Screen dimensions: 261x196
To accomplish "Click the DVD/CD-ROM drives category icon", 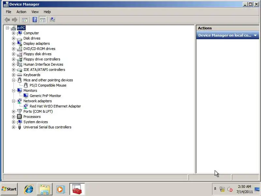I will coord(20,49).
